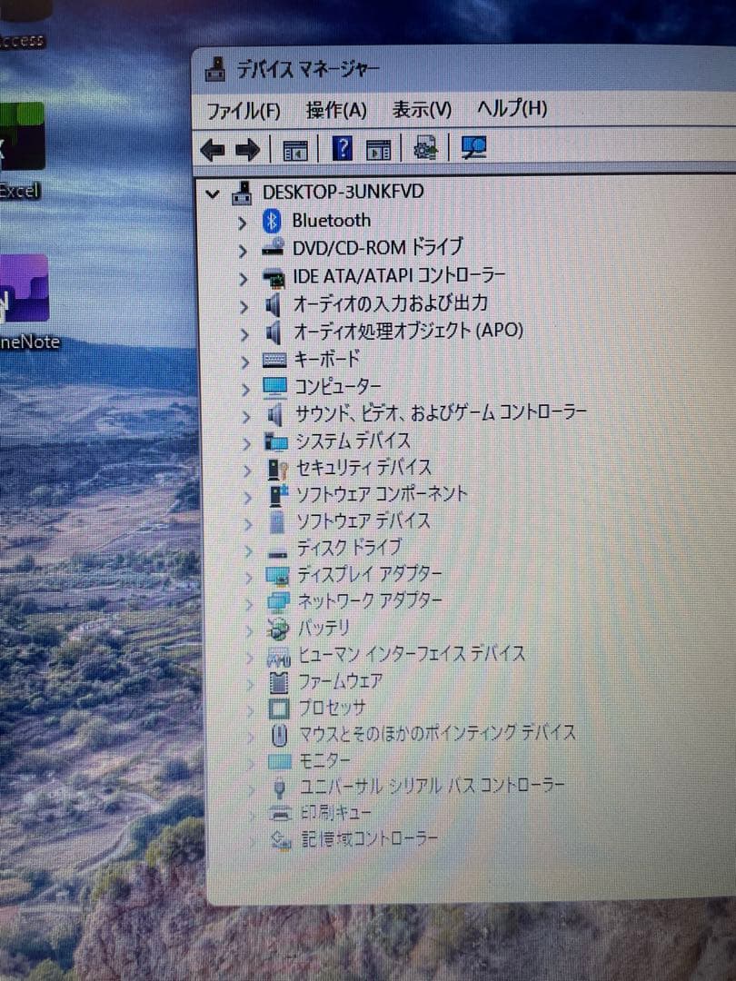Click the DVD/CD-ROM ドライブ icon
Image resolution: width=736 pixels, height=981 pixels.
coord(273,247)
